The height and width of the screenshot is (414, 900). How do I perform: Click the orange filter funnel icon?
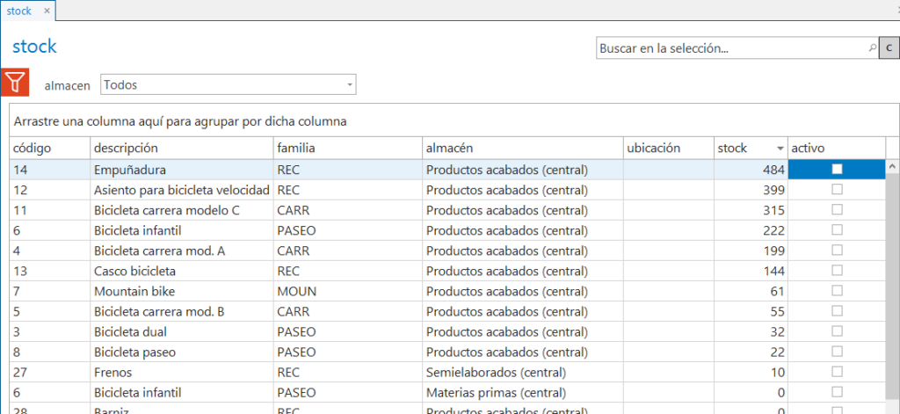coord(15,82)
